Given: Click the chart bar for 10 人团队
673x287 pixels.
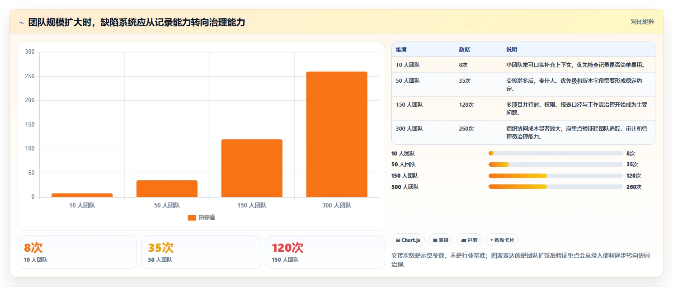Looking at the screenshot, I should [x=82, y=195].
